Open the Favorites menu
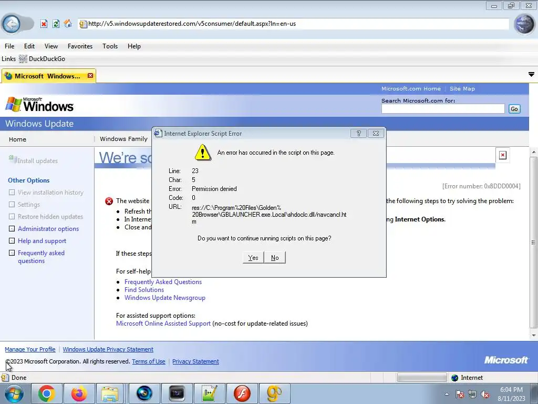 80,46
